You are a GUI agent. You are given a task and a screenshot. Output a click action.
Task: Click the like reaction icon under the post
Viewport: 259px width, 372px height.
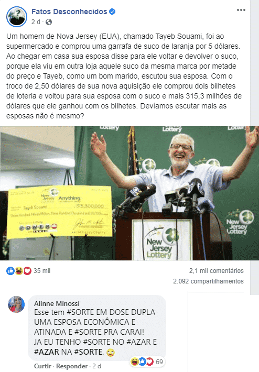(10, 271)
